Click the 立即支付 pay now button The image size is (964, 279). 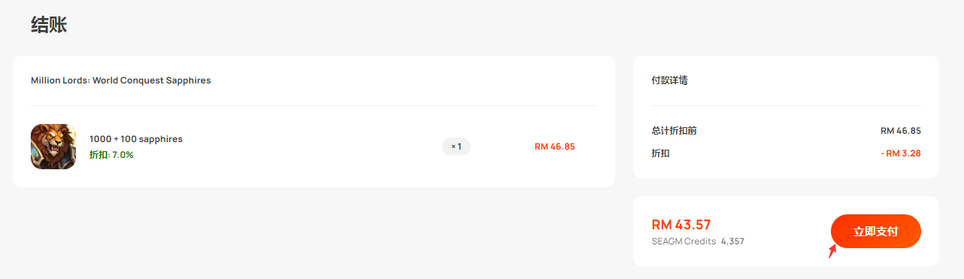click(x=875, y=231)
